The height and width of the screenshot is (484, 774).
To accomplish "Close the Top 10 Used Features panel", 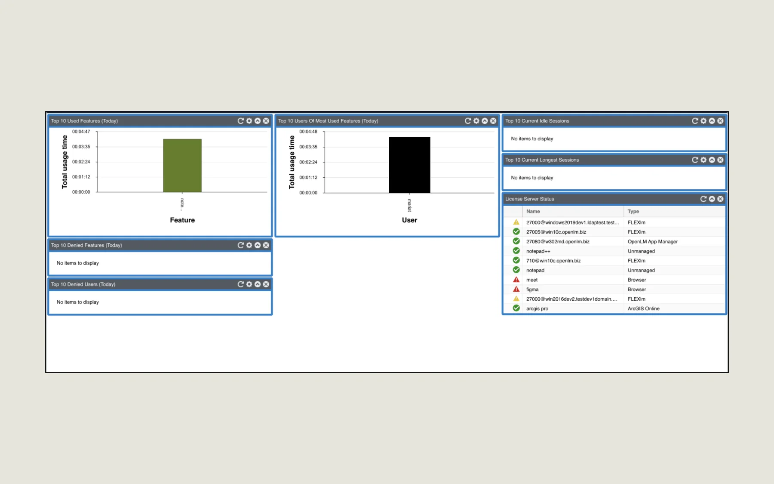I will pyautogui.click(x=266, y=121).
